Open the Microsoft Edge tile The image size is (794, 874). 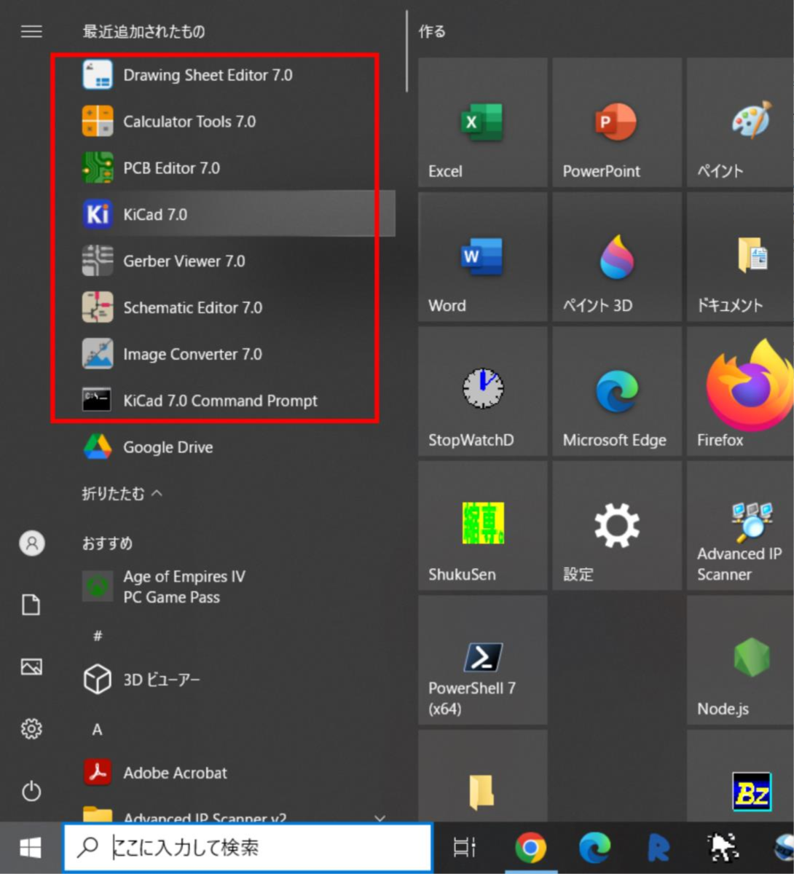[x=617, y=391]
